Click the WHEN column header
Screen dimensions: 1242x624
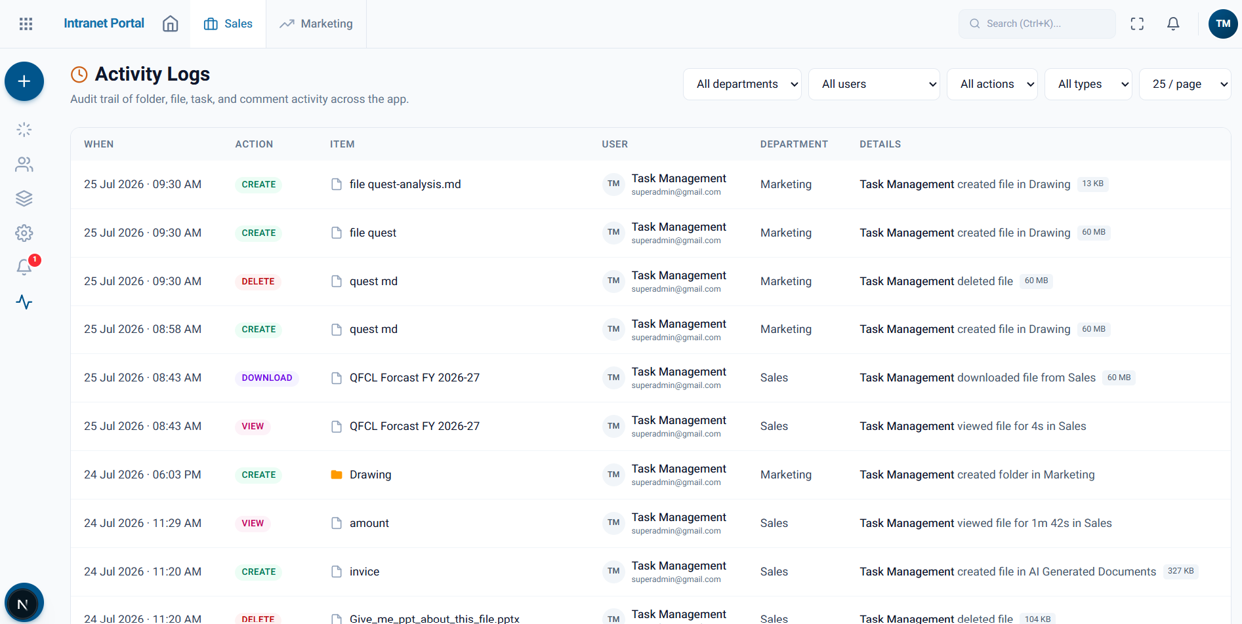[98, 144]
